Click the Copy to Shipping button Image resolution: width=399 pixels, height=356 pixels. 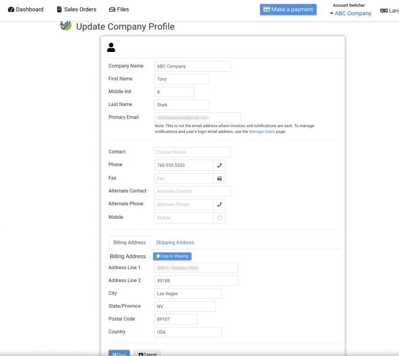pos(172,256)
